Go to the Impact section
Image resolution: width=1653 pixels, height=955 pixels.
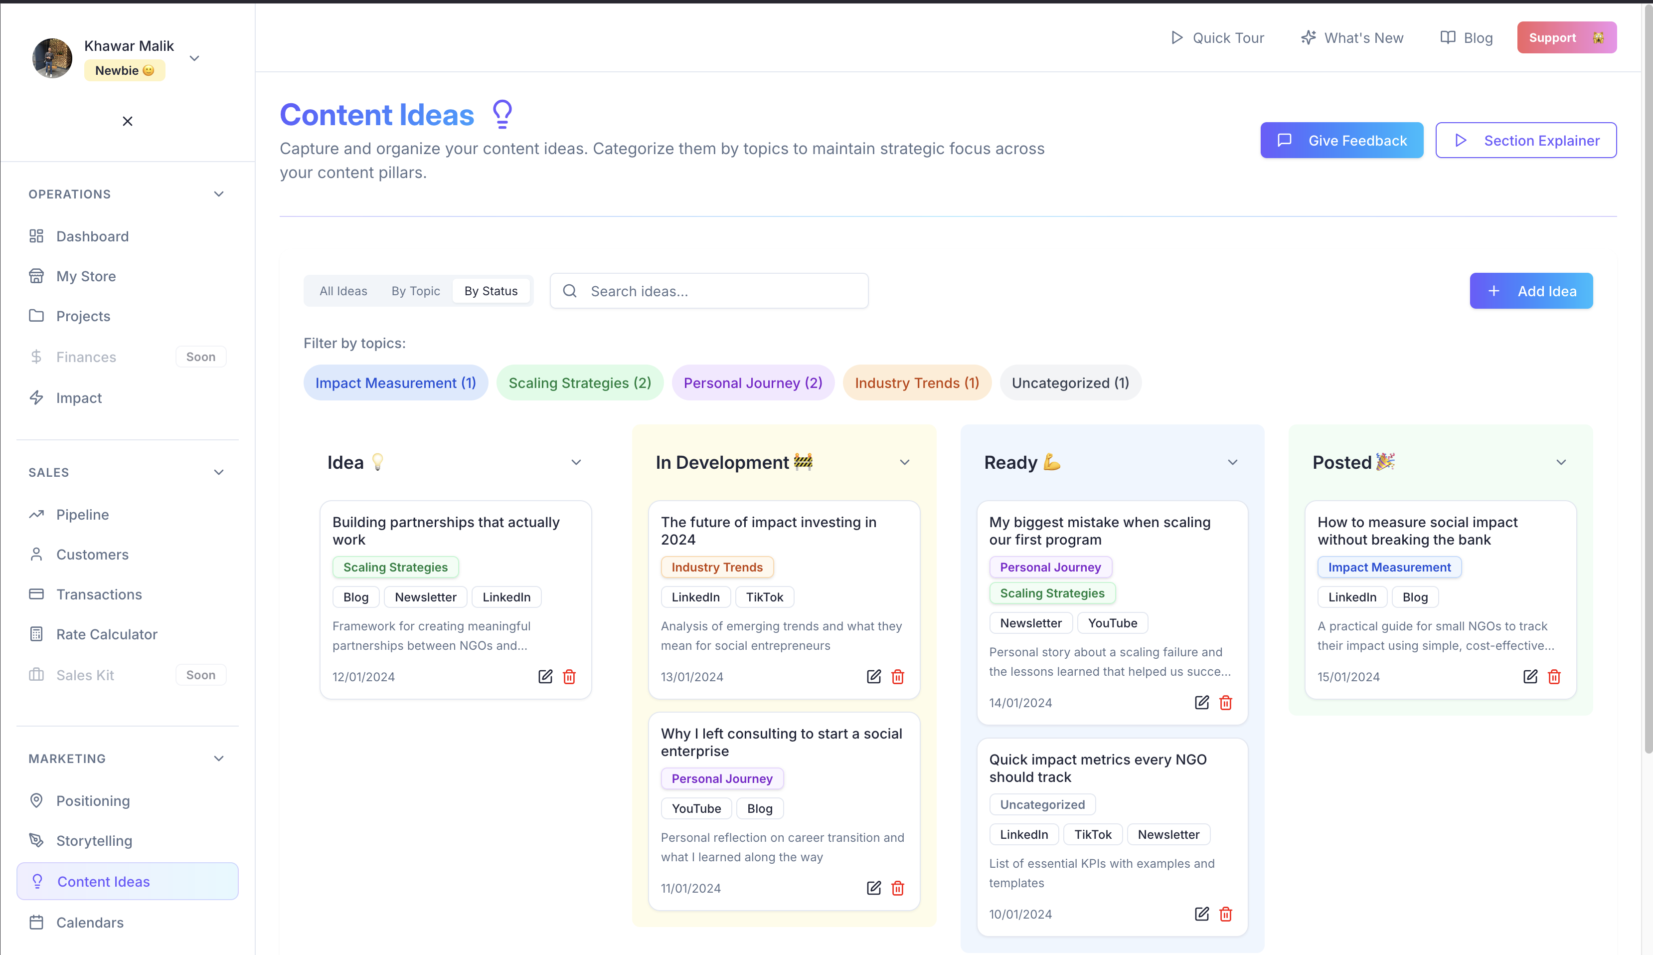point(79,398)
